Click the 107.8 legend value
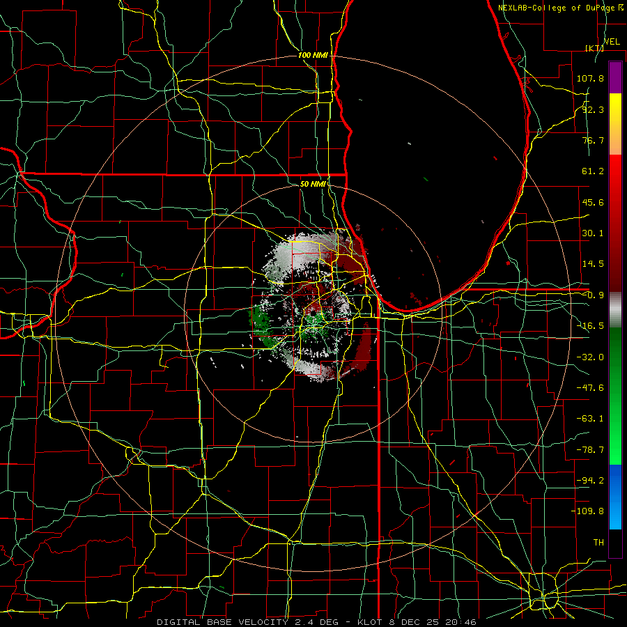The width and height of the screenshot is (627, 627). tap(590, 78)
